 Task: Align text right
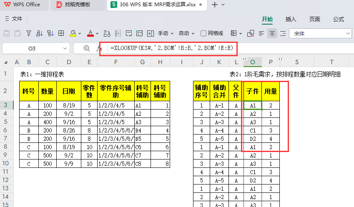tap(283, 33)
